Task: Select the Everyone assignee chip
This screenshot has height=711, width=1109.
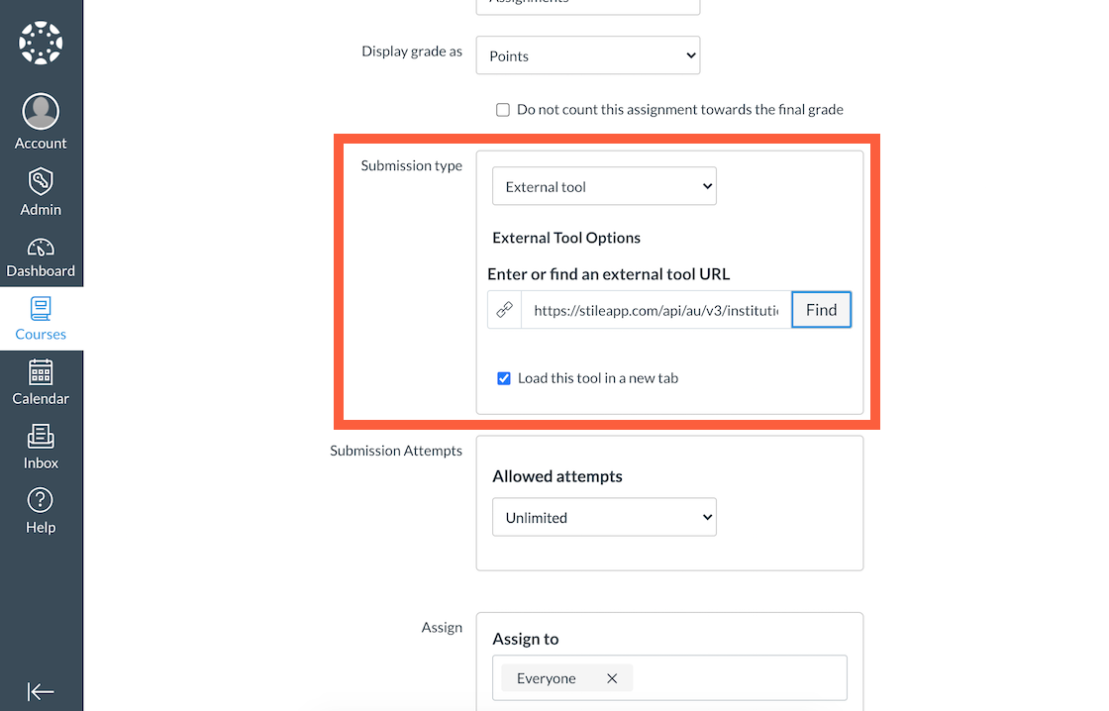Action: click(546, 678)
